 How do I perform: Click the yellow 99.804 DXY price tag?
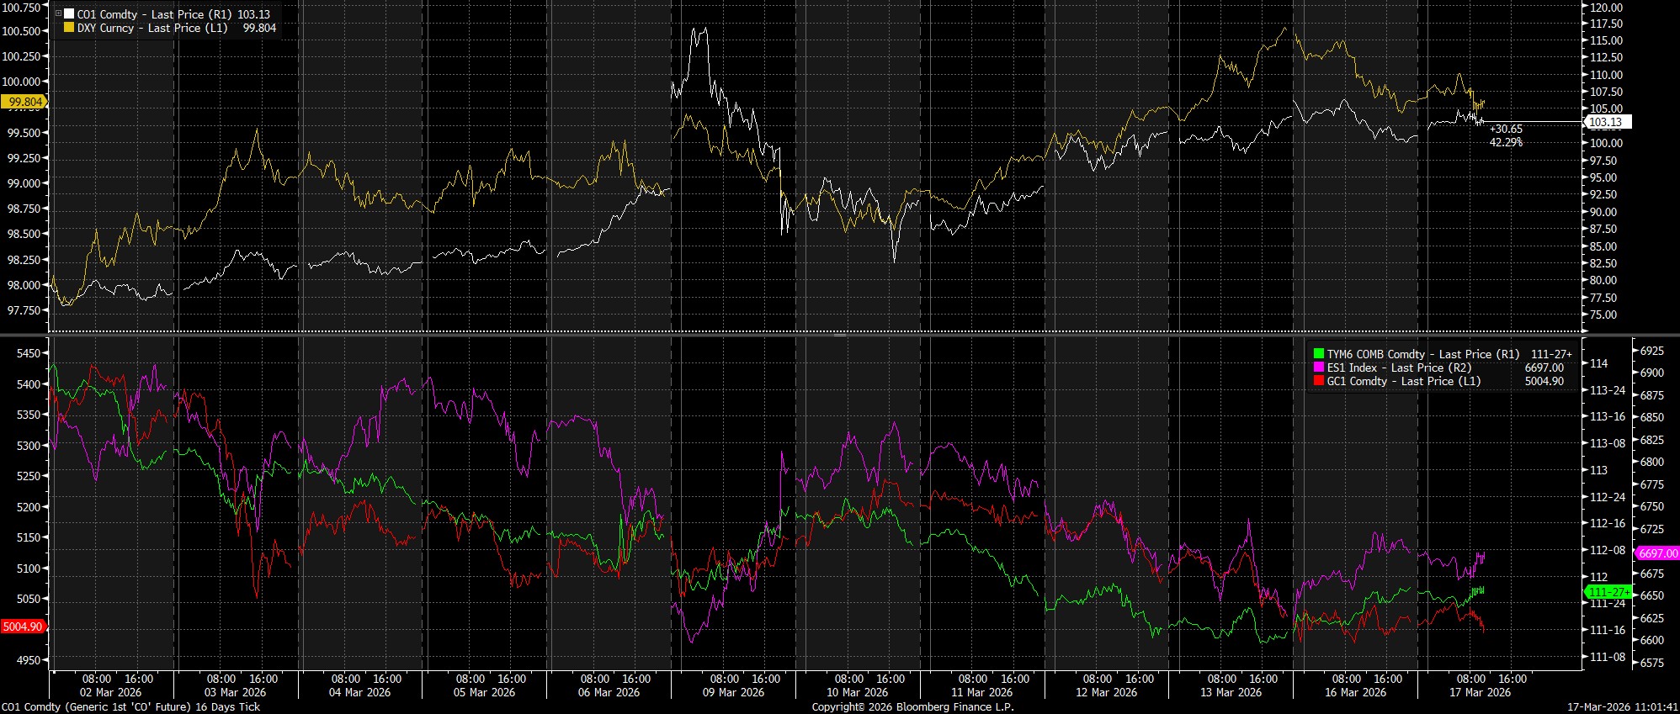click(x=24, y=102)
